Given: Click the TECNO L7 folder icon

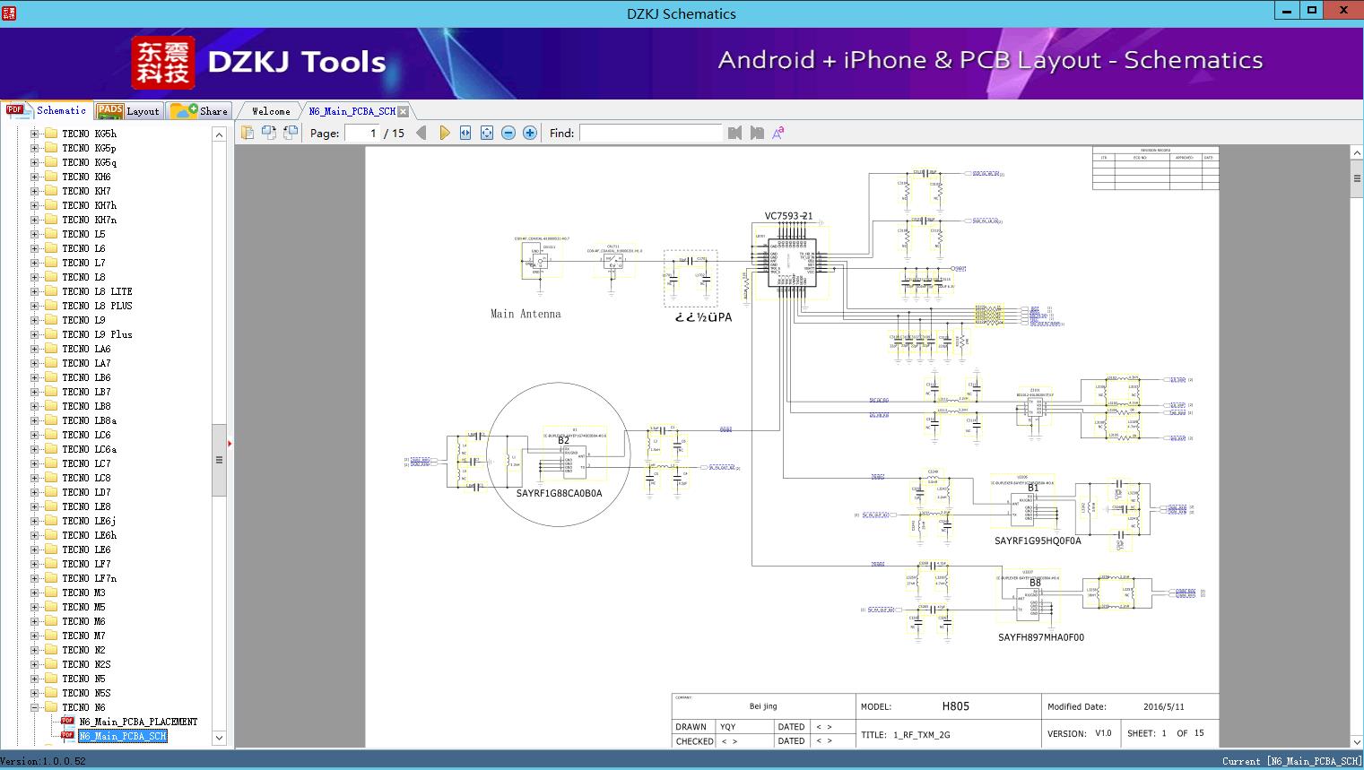Looking at the screenshot, I should [x=51, y=263].
